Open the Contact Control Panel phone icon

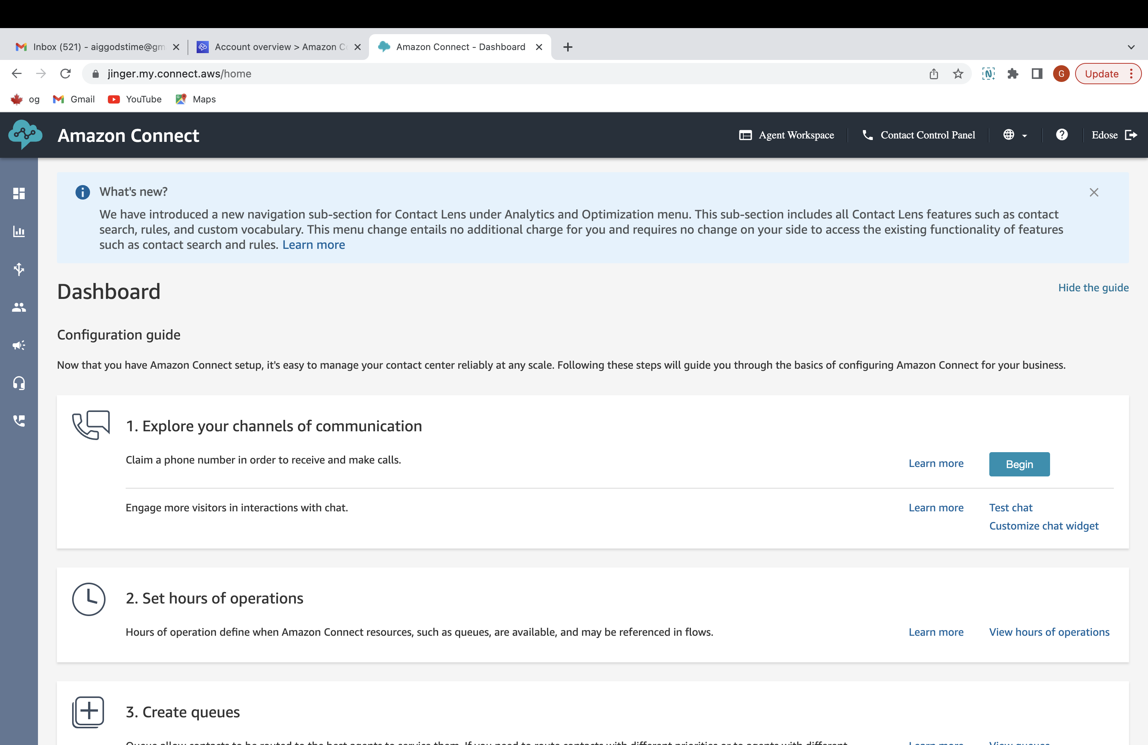[x=868, y=135]
